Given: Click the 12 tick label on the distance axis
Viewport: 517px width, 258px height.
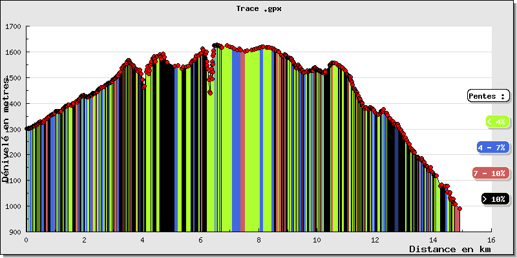Looking at the screenshot, I should click(x=375, y=239).
